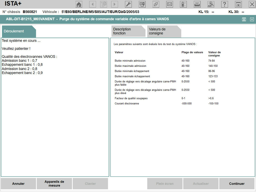Click the forward arrow toolbar icon
The height and width of the screenshot is (192, 256).
[114, 4]
